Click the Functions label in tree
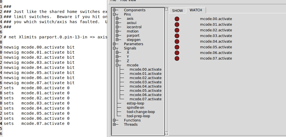286x137 pixels. pyautogui.click(x=132, y=120)
